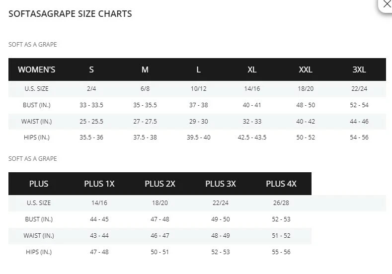Select the L size column header
Image resolution: width=392 pixels, height=274 pixels.
tap(198, 69)
